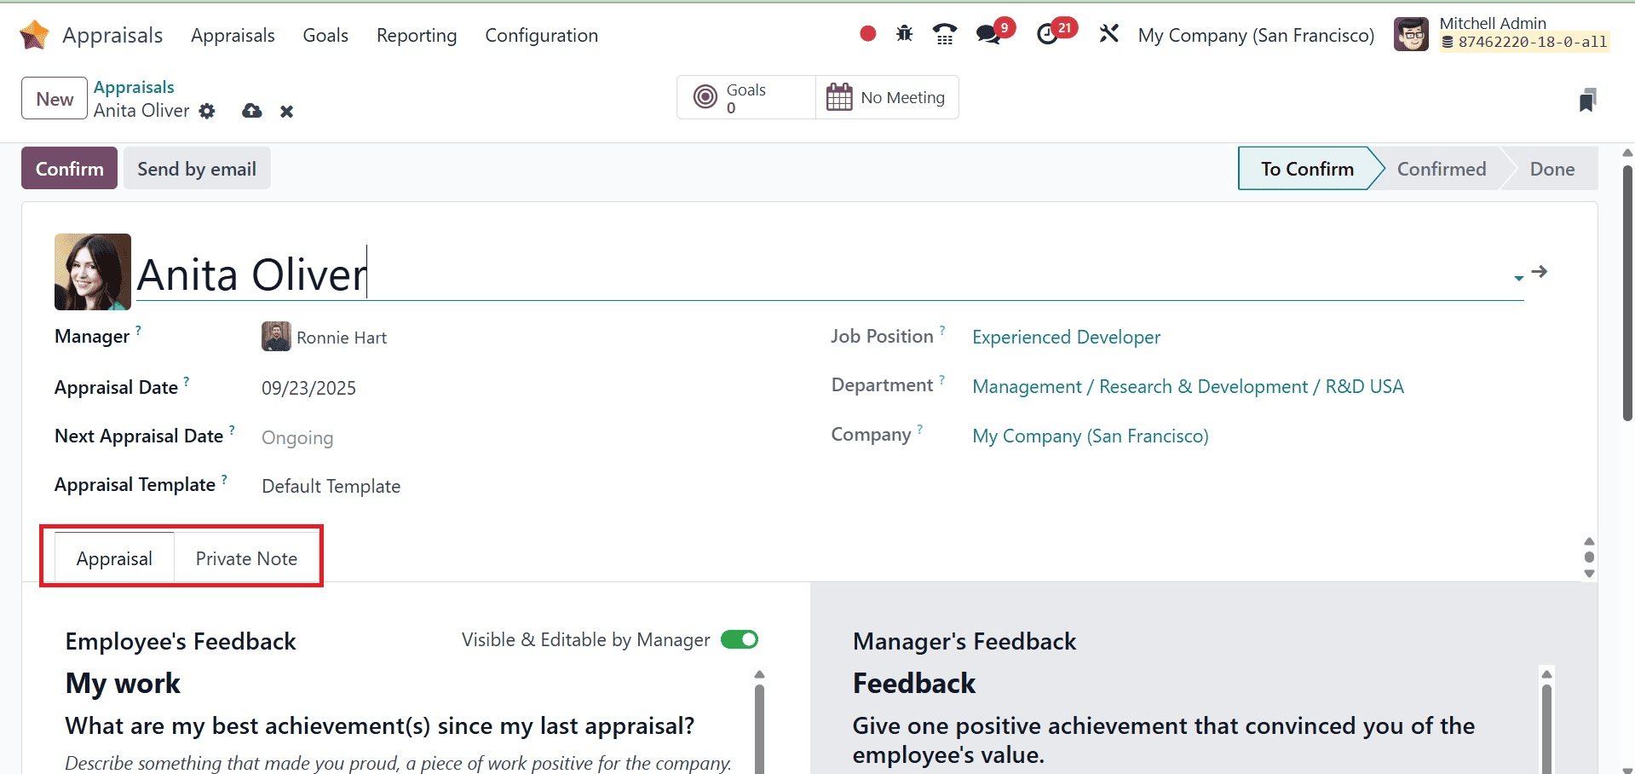Image resolution: width=1635 pixels, height=774 pixels.
Task: Click the database name 87462220-18-0-all
Action: click(x=1524, y=42)
